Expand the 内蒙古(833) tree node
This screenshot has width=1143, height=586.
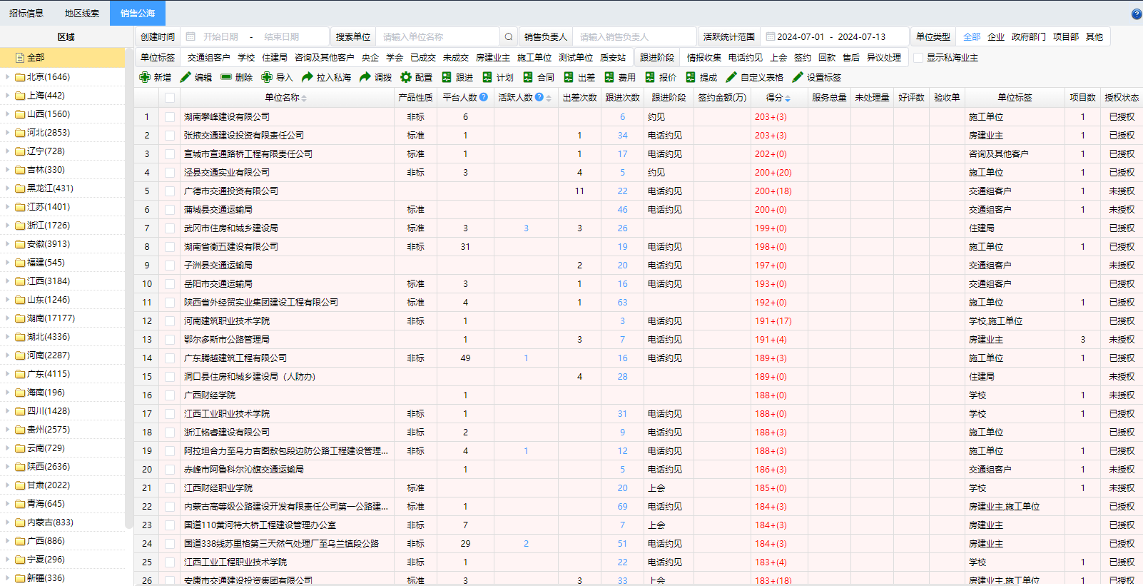[x=7, y=522]
